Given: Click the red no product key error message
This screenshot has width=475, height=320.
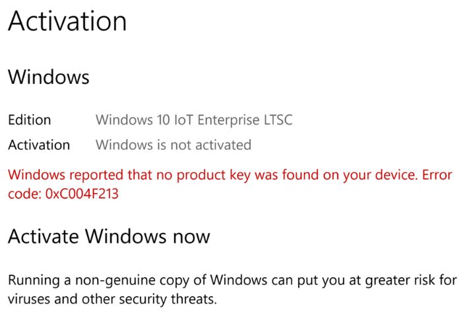Looking at the screenshot, I should [230, 184].
